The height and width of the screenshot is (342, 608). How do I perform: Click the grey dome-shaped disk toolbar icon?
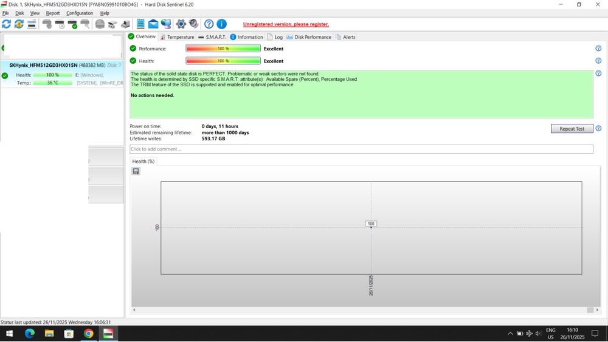100,24
